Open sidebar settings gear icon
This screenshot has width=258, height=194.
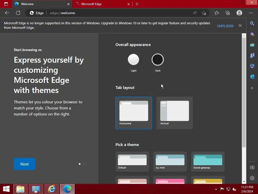(252, 178)
